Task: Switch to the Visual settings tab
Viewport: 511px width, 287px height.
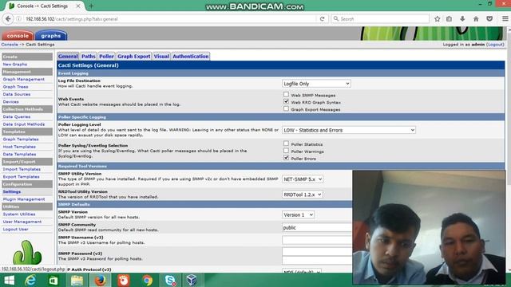Action: pos(161,57)
